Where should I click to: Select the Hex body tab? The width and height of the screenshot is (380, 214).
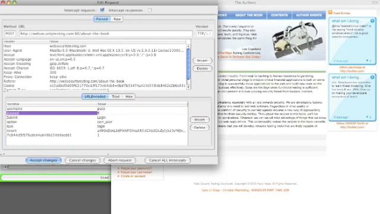pyautogui.click(x=129, y=96)
